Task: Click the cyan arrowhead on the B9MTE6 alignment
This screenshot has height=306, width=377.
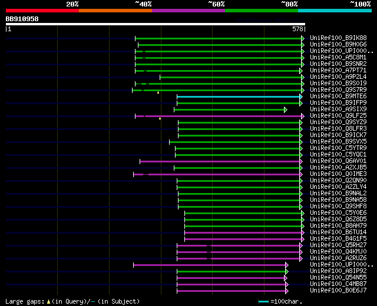Action: click(301, 97)
